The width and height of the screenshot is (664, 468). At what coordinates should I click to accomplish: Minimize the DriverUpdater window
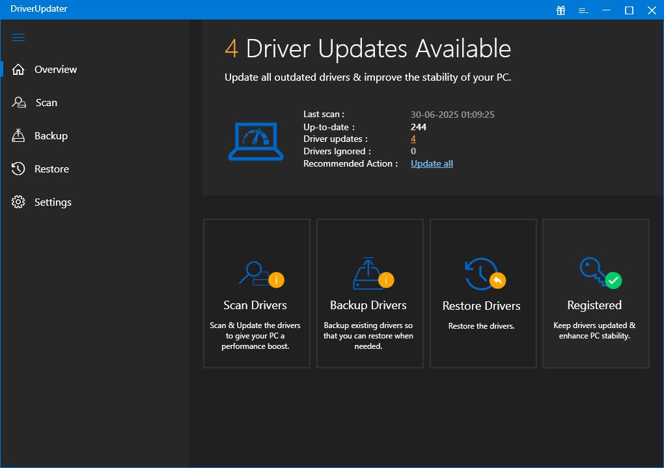coord(607,10)
